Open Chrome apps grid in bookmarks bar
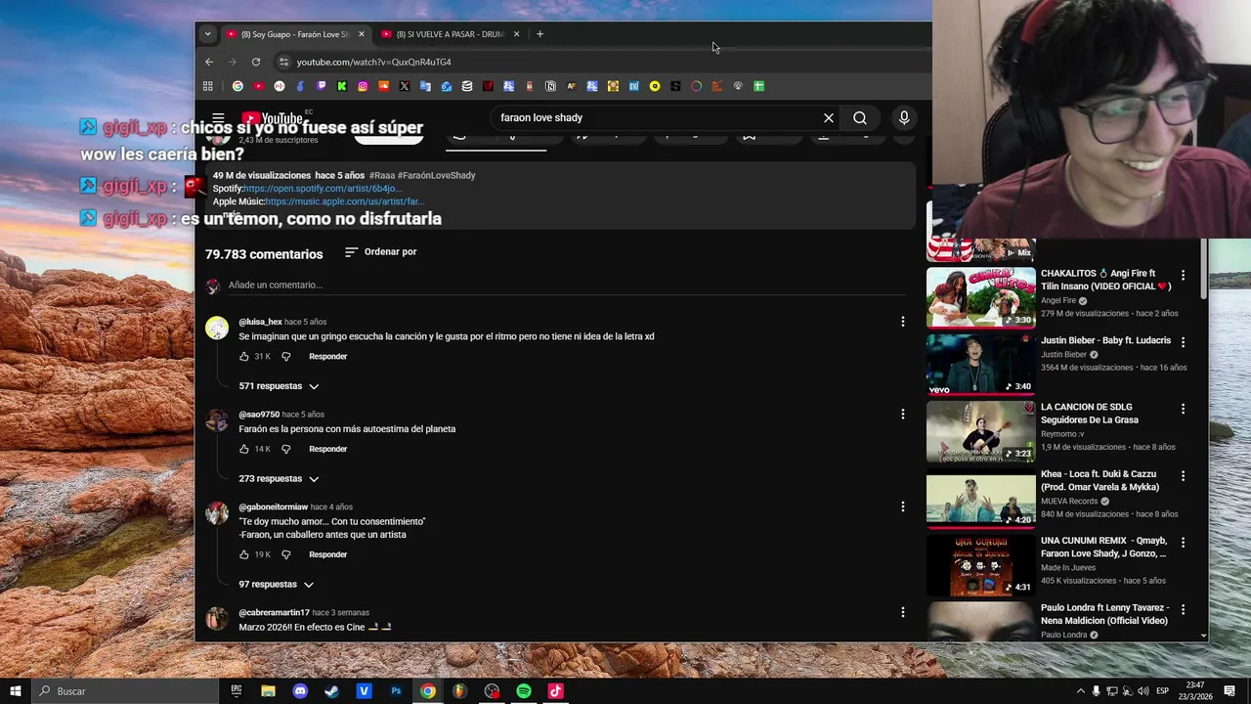 (207, 86)
